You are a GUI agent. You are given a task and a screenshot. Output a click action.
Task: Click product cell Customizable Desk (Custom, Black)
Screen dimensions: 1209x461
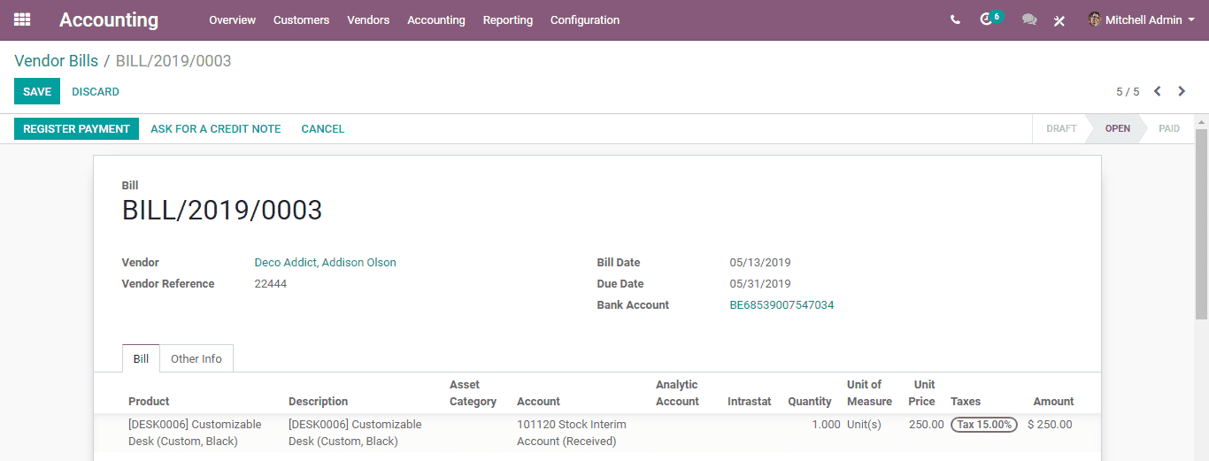point(195,433)
